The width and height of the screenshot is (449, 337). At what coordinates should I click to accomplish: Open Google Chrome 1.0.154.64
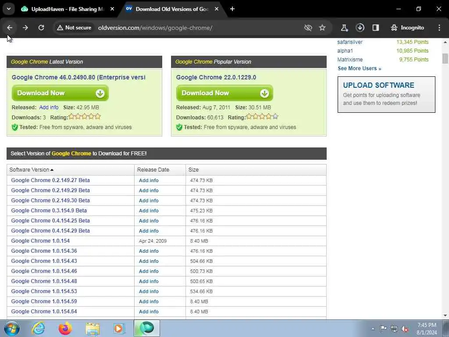pos(44,312)
